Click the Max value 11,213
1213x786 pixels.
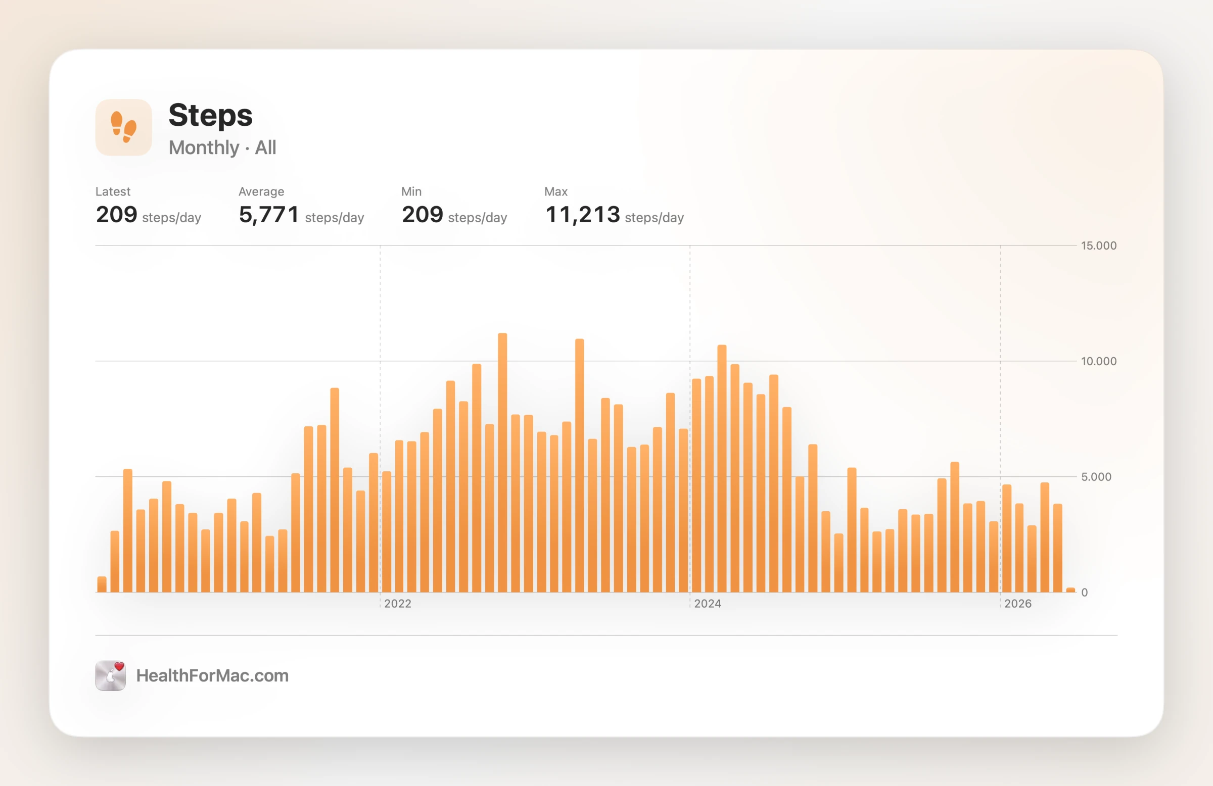(582, 215)
